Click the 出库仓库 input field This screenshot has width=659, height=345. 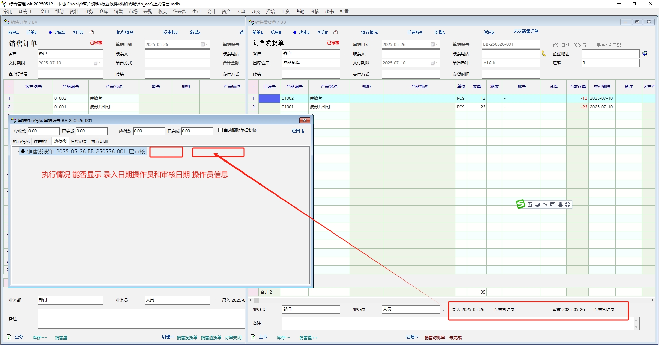coord(311,63)
